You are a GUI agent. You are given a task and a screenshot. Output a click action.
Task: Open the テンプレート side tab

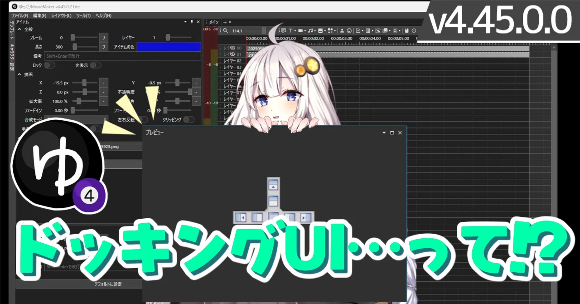coord(12,29)
